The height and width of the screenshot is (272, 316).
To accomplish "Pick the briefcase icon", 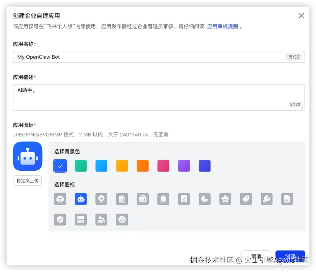I will [142, 199].
